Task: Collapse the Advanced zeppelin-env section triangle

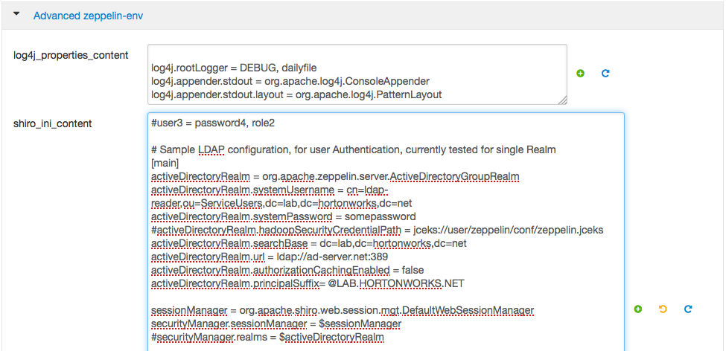Action: 16,14
